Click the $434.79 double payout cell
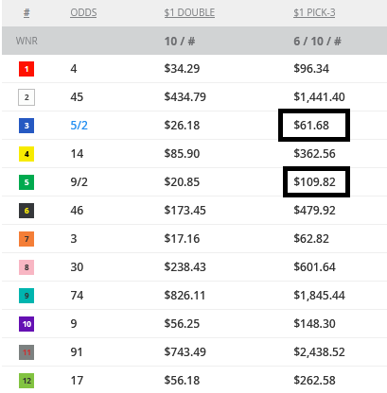The width and height of the screenshot is (387, 393). pos(185,97)
